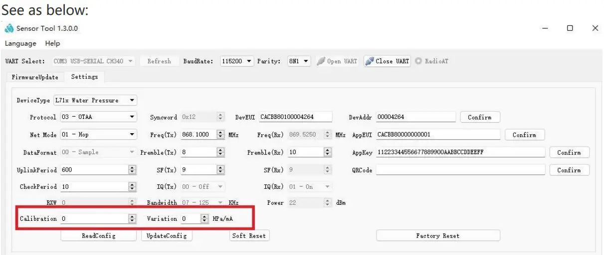Click the SF(Rx) 9 field
Screen dimensions: 604x255
pyautogui.click(x=310, y=170)
